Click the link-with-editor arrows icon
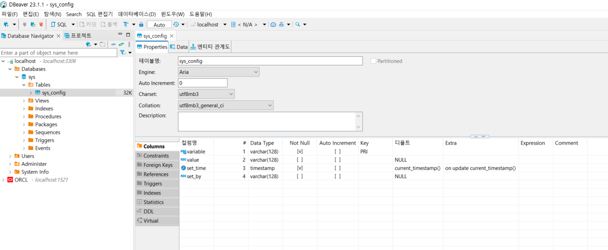Image resolution: width=608 pixels, height=250 pixels. [x=121, y=43]
